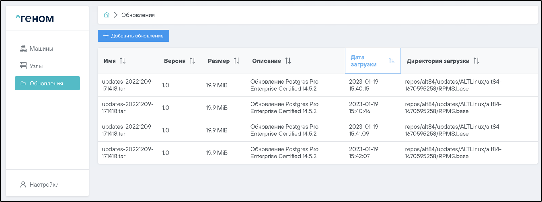Sort by Версия using sort arrows
This screenshot has height=202, width=542.
click(x=192, y=61)
